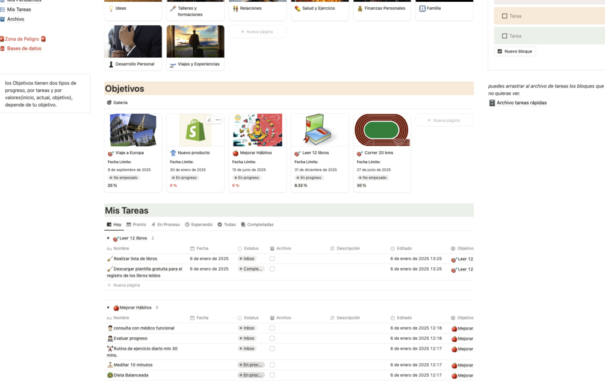Viewport: 605px width, 382px height.
Task: Click the Meditar 10 minutos person icon
Action: (110, 365)
